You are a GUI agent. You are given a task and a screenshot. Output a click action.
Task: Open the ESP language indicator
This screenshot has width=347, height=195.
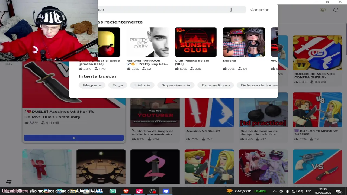(x=309, y=191)
